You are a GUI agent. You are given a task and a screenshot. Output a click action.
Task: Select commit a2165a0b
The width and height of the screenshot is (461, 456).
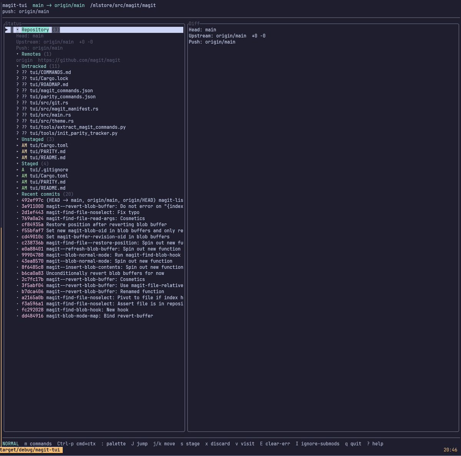(x=100, y=298)
